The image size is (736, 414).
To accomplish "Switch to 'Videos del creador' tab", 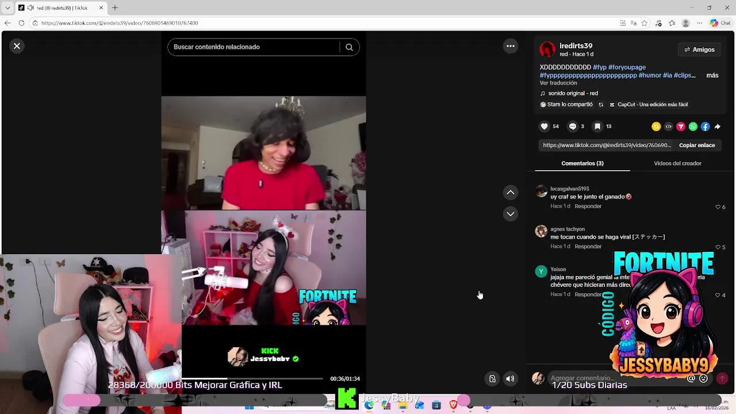I will (677, 163).
